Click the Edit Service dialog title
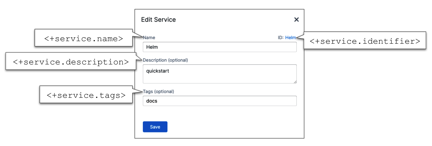The height and width of the screenshot is (146, 432). pyautogui.click(x=158, y=20)
